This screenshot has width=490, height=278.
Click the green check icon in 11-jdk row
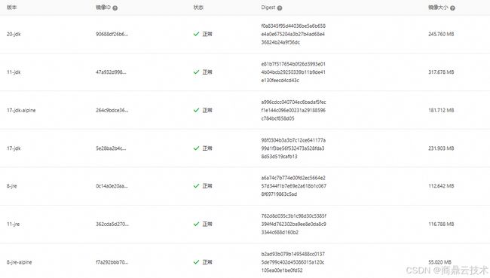196,72
